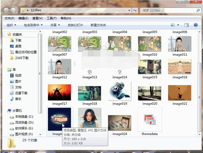203x153 pixels.
Task: Click the 12.files breadcrumb arrow
Action: point(28,10)
